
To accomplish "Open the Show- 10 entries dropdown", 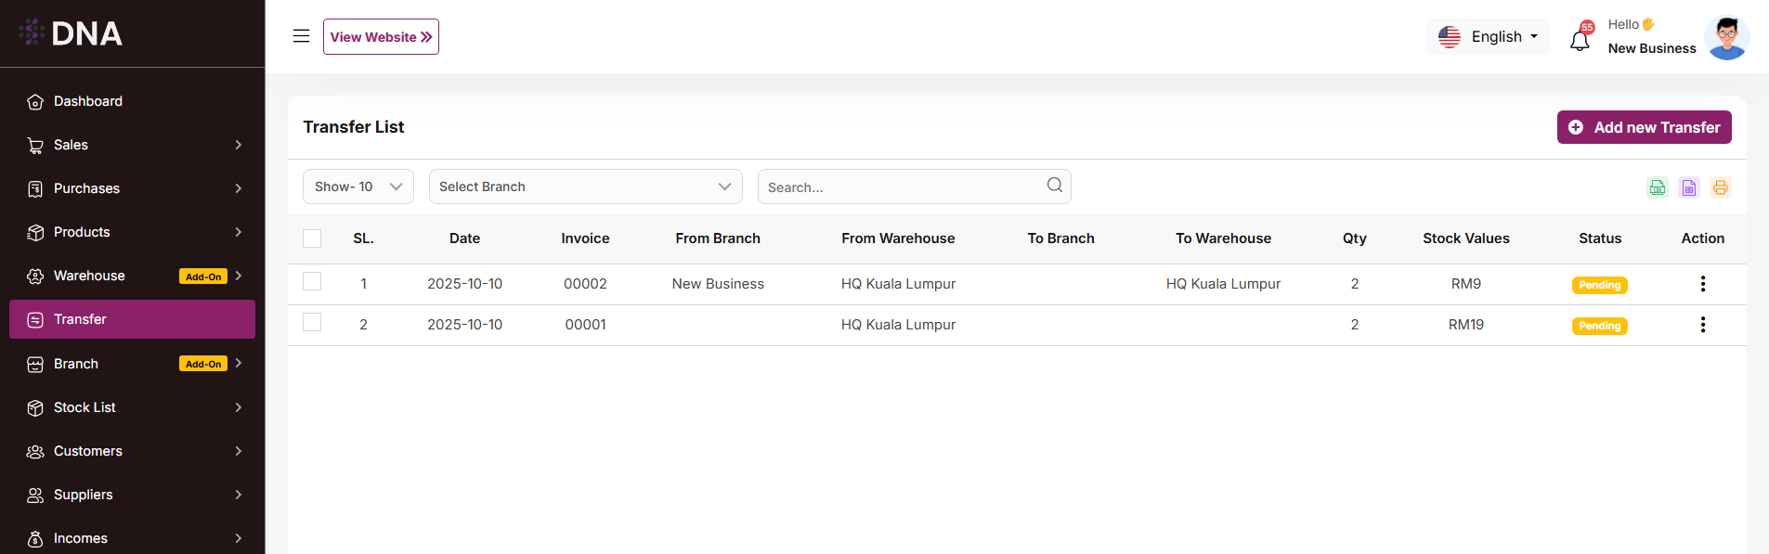I will coord(358,187).
